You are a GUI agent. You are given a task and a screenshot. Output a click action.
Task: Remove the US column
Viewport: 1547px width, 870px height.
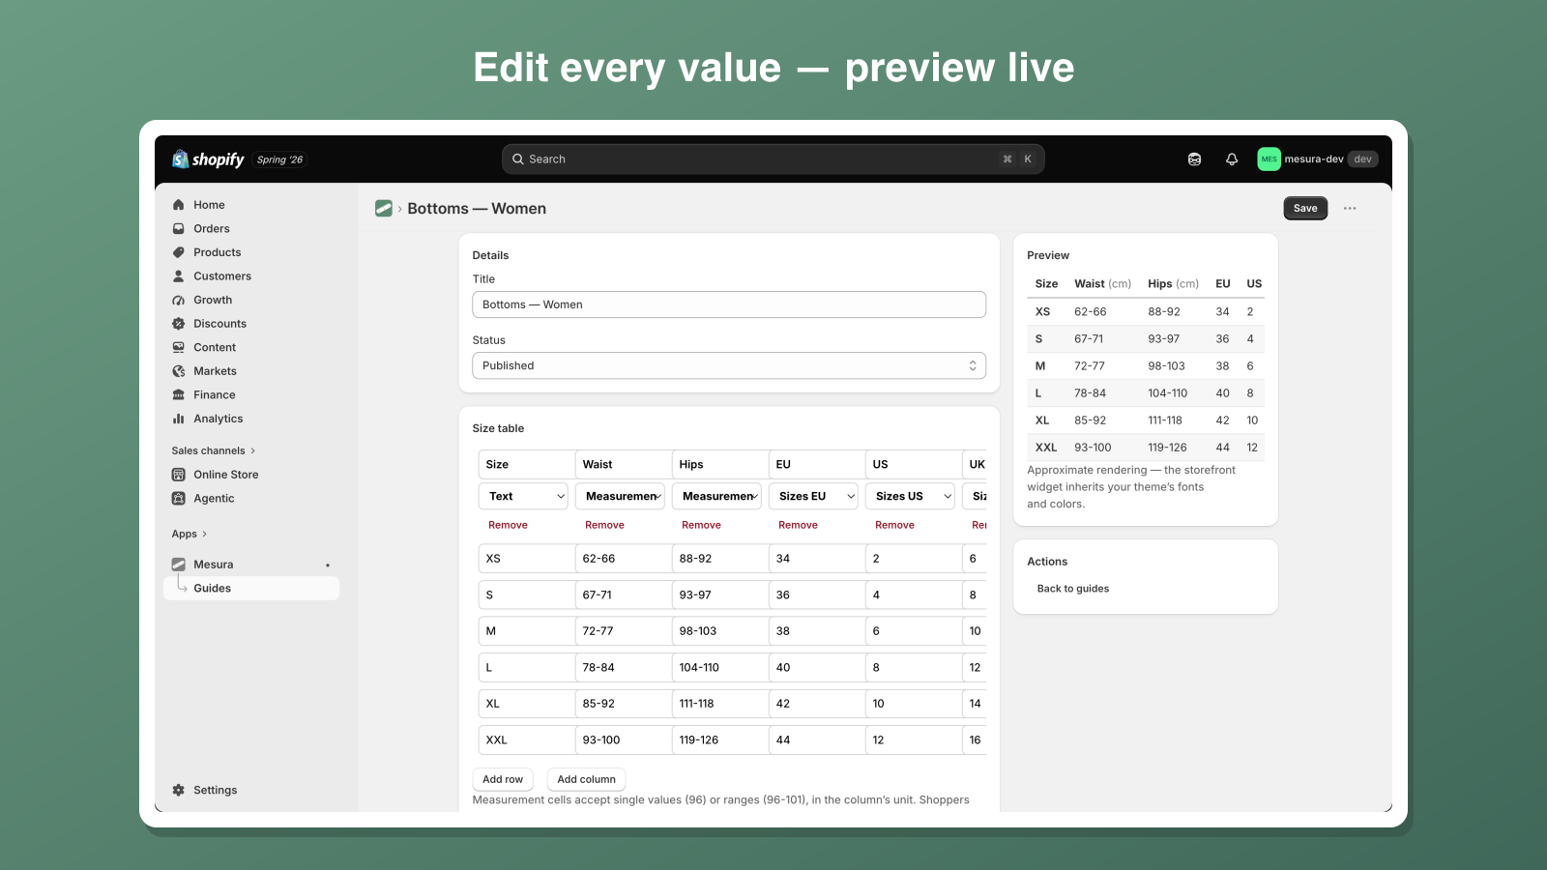[x=894, y=525]
